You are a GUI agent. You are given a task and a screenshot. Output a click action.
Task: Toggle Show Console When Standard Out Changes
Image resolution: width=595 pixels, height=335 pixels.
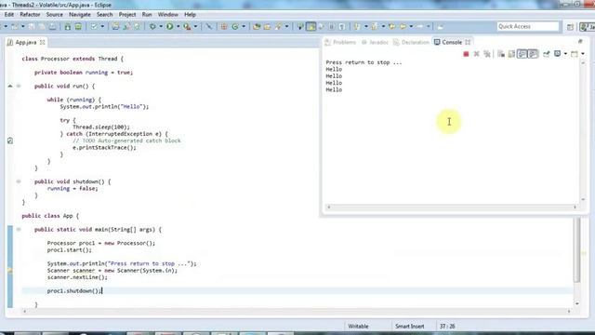coord(522,54)
